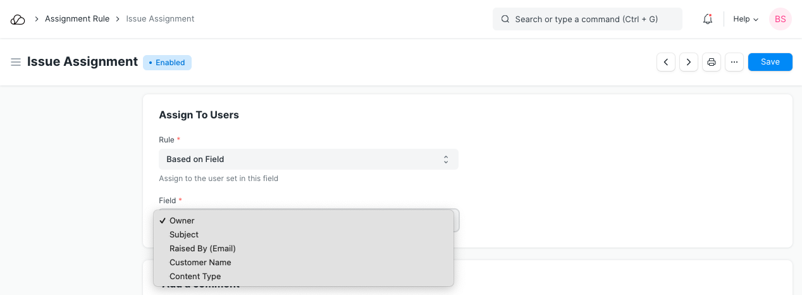
Task: Save the assignment rule
Action: click(770, 62)
